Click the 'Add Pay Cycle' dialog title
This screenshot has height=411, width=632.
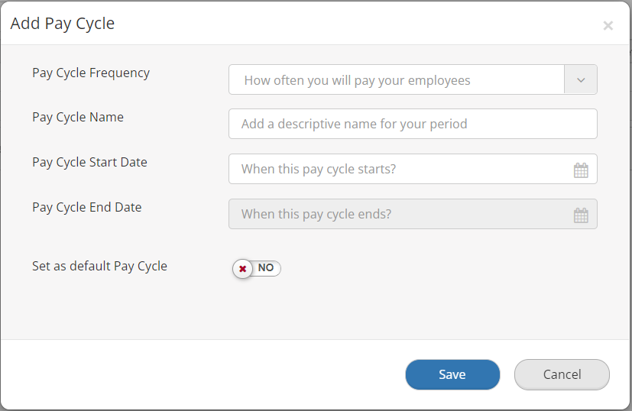pos(63,24)
